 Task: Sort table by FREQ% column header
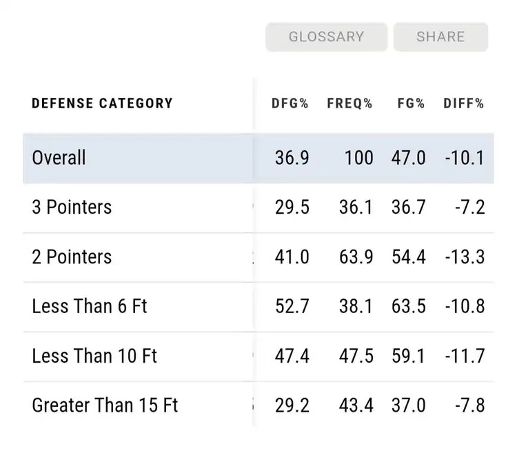tap(349, 104)
